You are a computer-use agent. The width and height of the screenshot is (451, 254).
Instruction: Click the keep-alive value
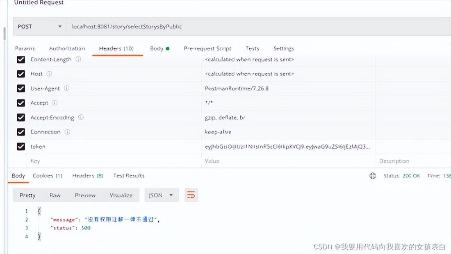(x=218, y=132)
